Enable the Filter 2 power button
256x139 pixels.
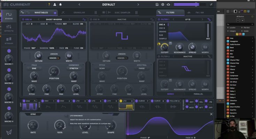[160, 56]
